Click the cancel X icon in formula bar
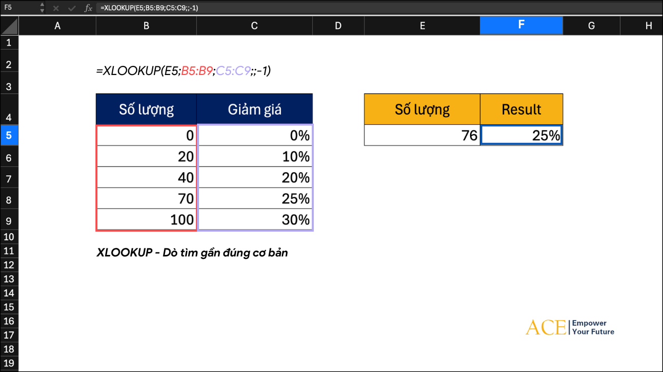Viewport: 663px width, 372px height. pyautogui.click(x=56, y=8)
